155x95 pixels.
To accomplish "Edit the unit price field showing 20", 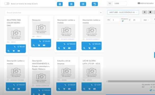I will pos(135,20).
